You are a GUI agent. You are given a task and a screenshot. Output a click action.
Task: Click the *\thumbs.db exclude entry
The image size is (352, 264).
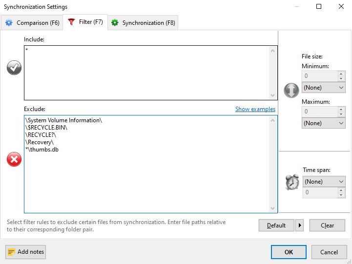pyautogui.click(x=42, y=150)
